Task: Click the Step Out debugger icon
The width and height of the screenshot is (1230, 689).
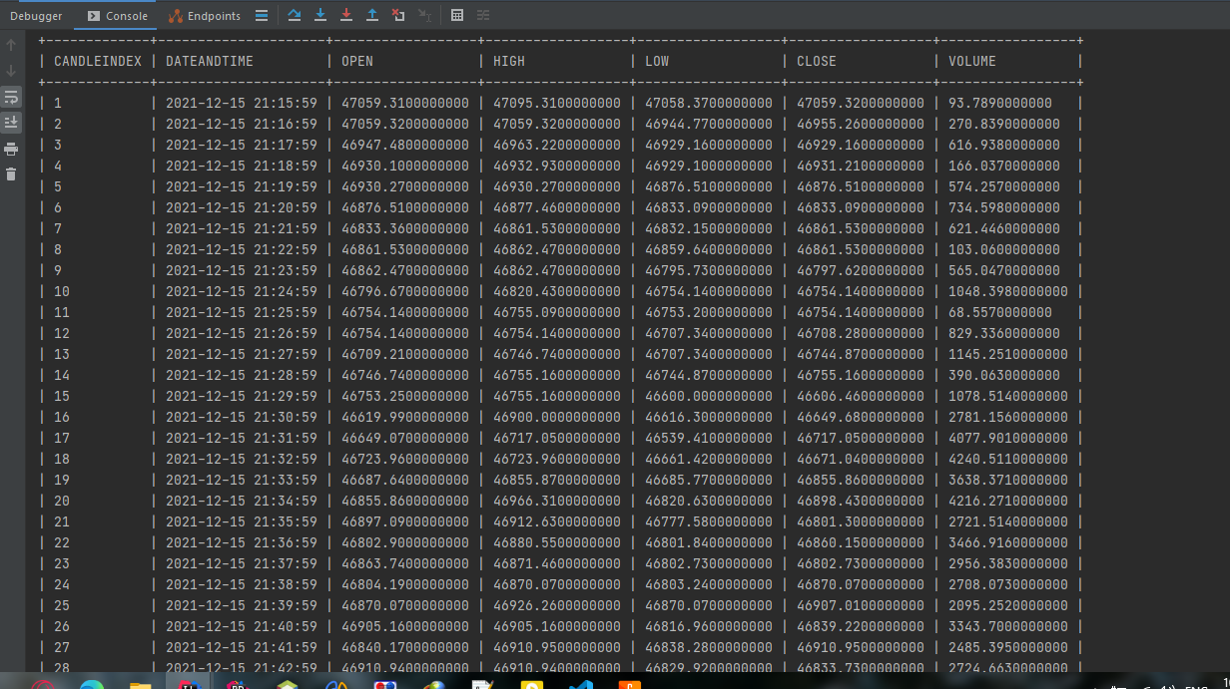Action: coord(373,15)
